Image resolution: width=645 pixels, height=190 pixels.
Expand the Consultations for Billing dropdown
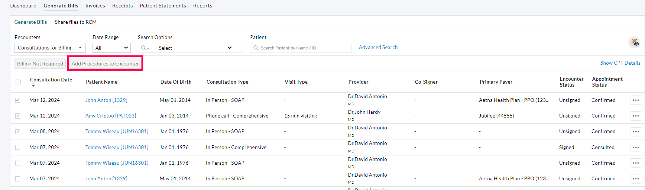pyautogui.click(x=50, y=48)
